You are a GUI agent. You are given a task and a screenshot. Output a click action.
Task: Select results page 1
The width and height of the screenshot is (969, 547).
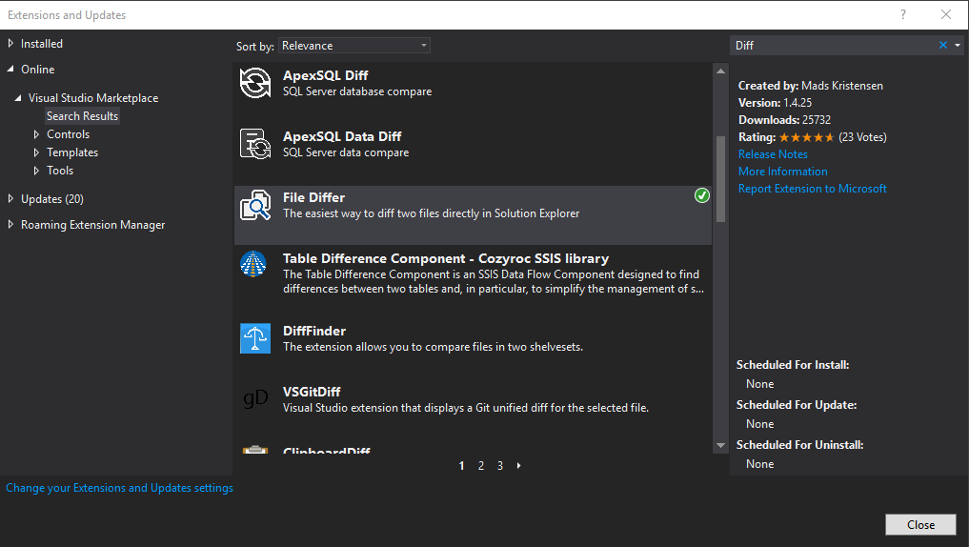tap(462, 465)
